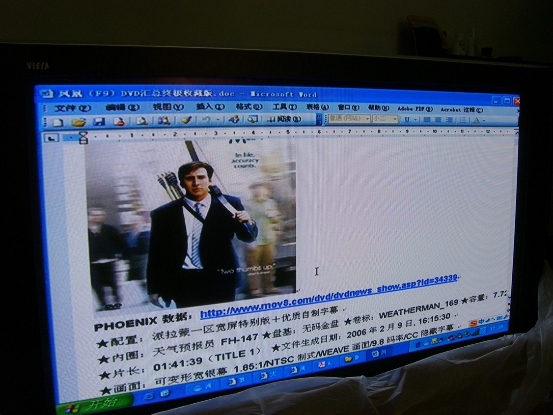553x415 pixels.
Task: Click the Format Painter brush icon
Action: (x=186, y=120)
